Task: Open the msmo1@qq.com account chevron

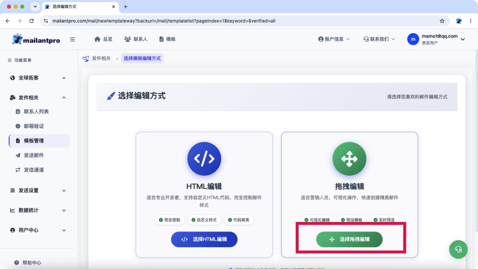Action: (x=463, y=39)
